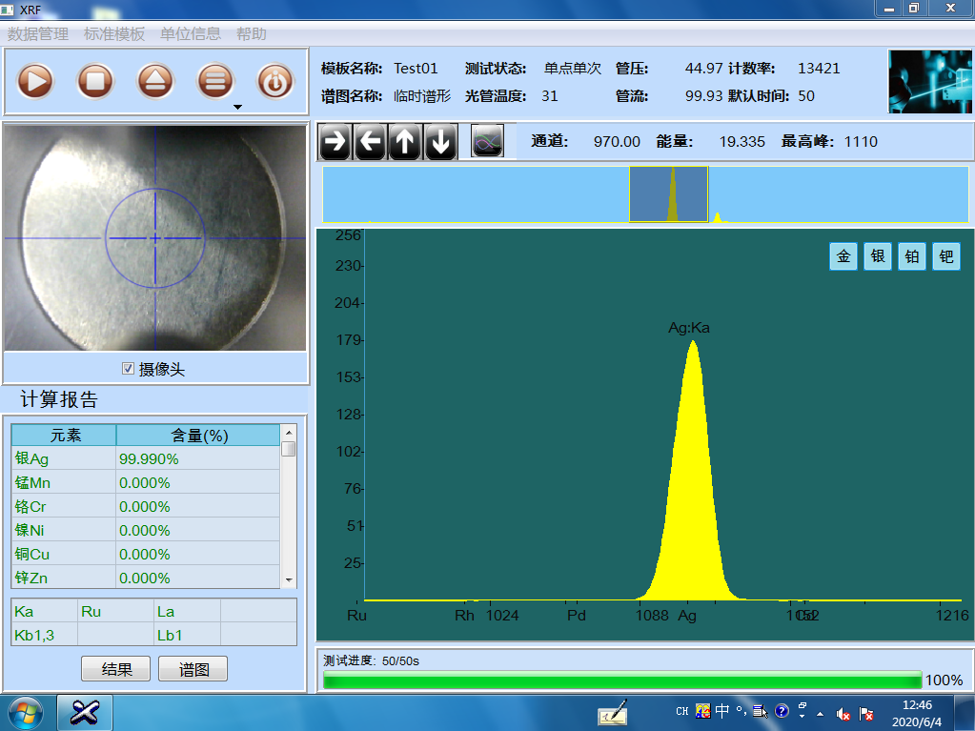Expand the small arrow under the list icon
The height and width of the screenshot is (731, 975).
[237, 107]
